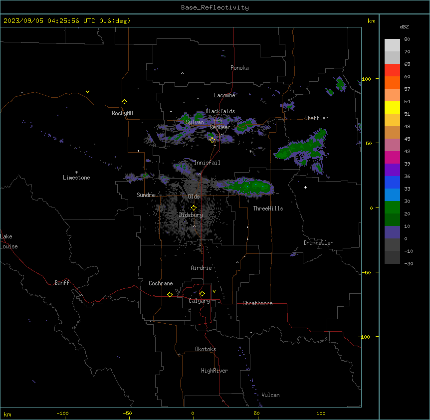Click the Limestone label
The height and width of the screenshot is (420, 430).
(76, 178)
